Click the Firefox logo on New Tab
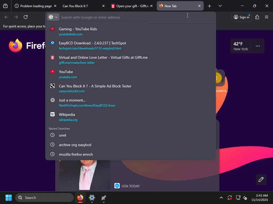Screen dimensions: 273x204 tap(15, 45)
